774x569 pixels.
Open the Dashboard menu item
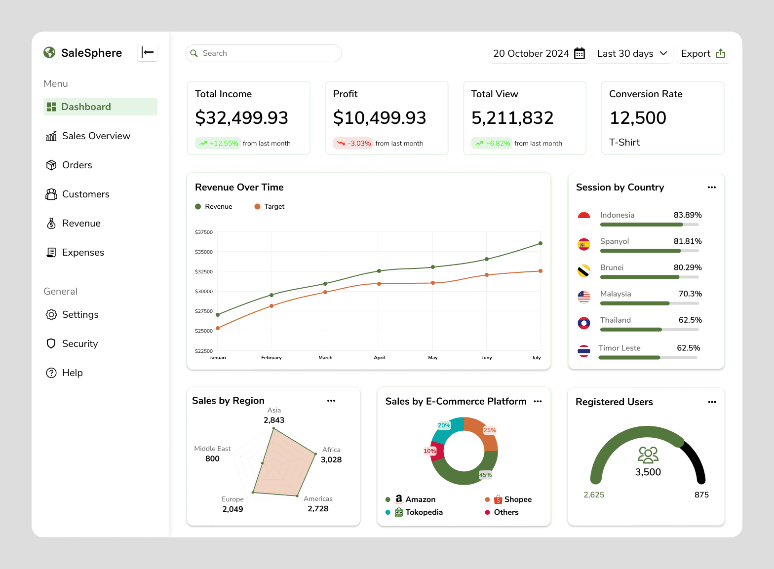click(100, 107)
